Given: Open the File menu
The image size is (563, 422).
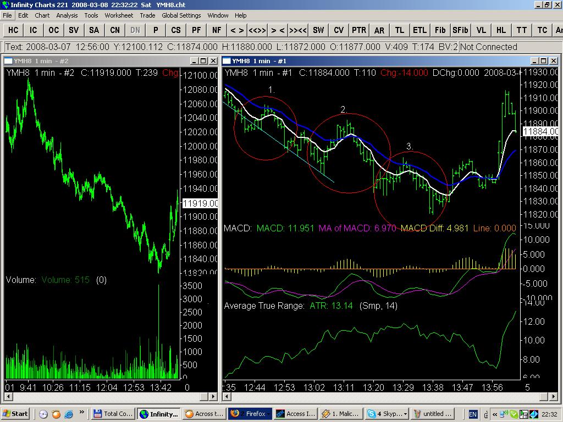Looking at the screenshot, I should [x=7, y=15].
